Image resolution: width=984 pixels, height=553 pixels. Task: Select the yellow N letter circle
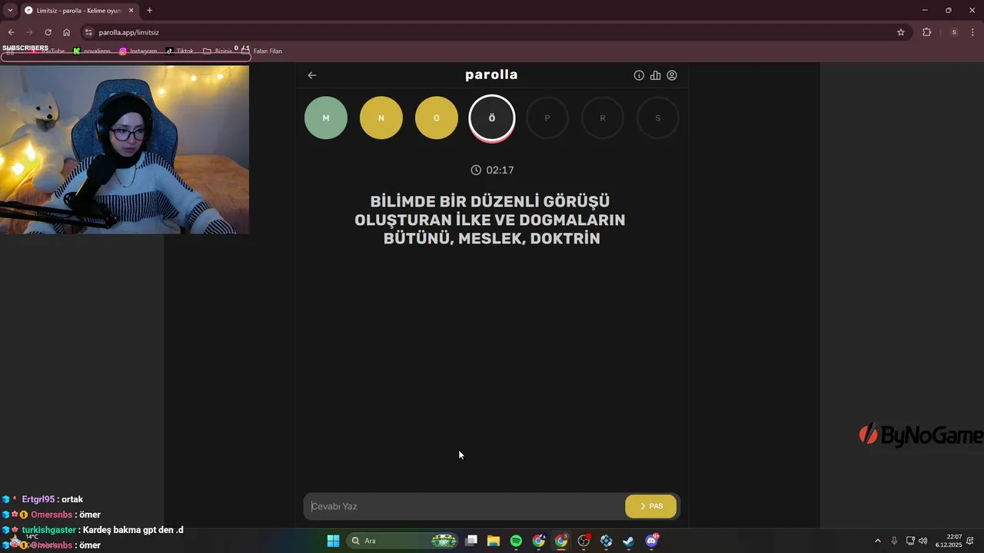381,118
